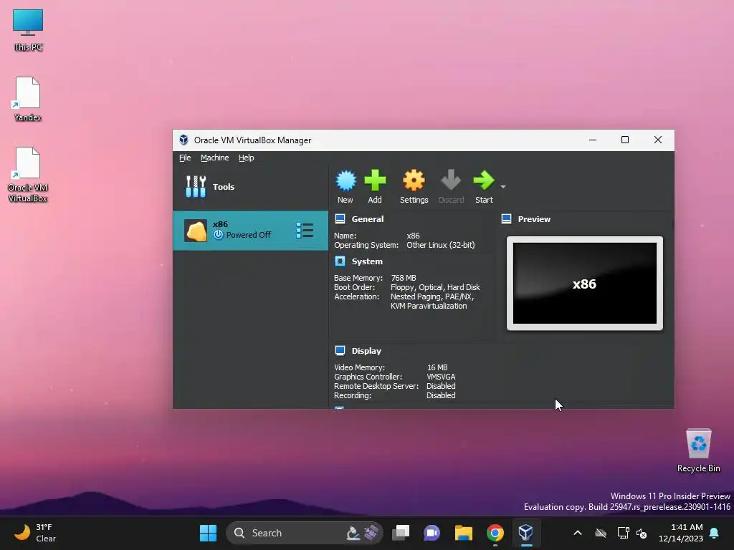
Task: Click the General section monitor icon
Action: (340, 219)
